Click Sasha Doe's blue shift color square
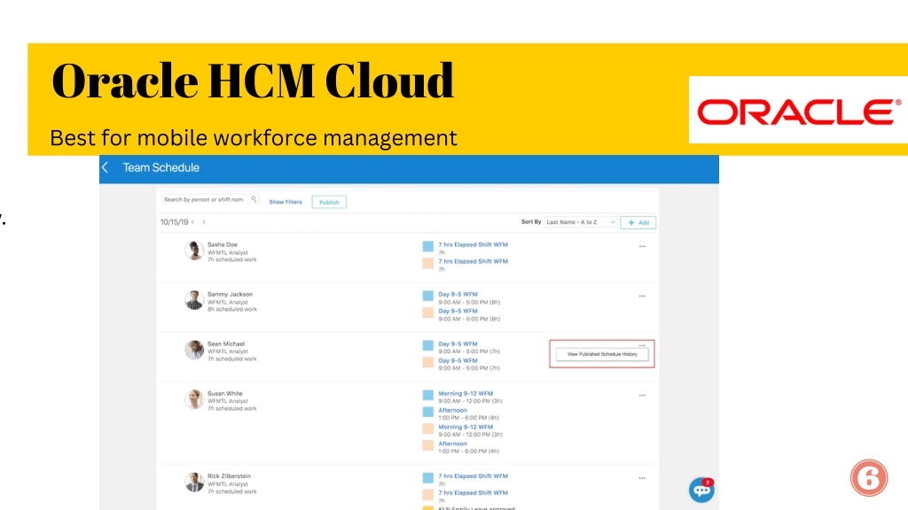 [x=428, y=246]
